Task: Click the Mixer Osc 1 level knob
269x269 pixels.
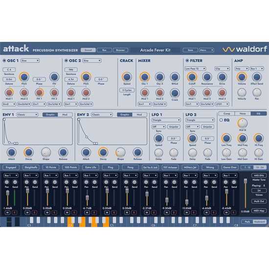Action: (x=145, y=77)
